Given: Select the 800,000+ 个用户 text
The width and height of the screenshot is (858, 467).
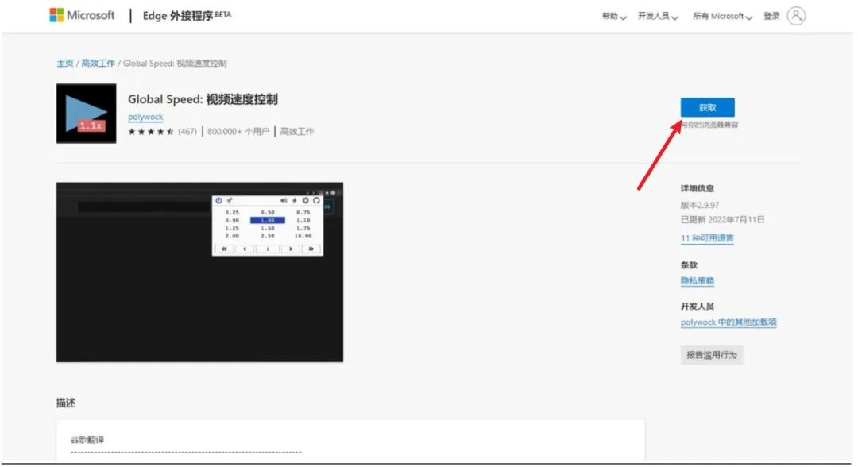Looking at the screenshot, I should tap(238, 132).
